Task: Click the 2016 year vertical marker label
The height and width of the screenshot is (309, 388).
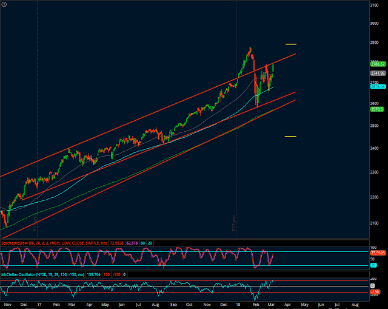Action: pos(35,223)
